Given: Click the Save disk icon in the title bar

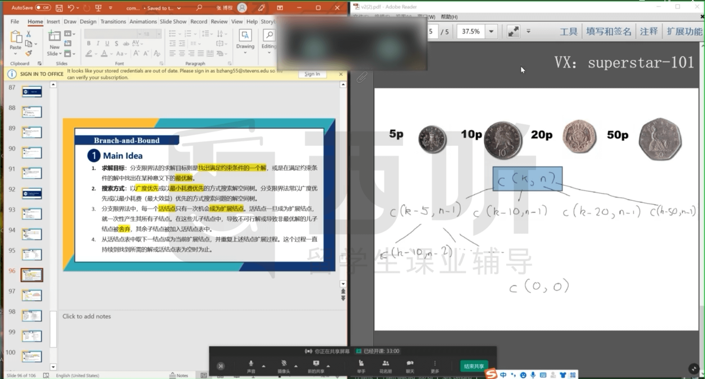Looking at the screenshot, I should click(x=59, y=8).
